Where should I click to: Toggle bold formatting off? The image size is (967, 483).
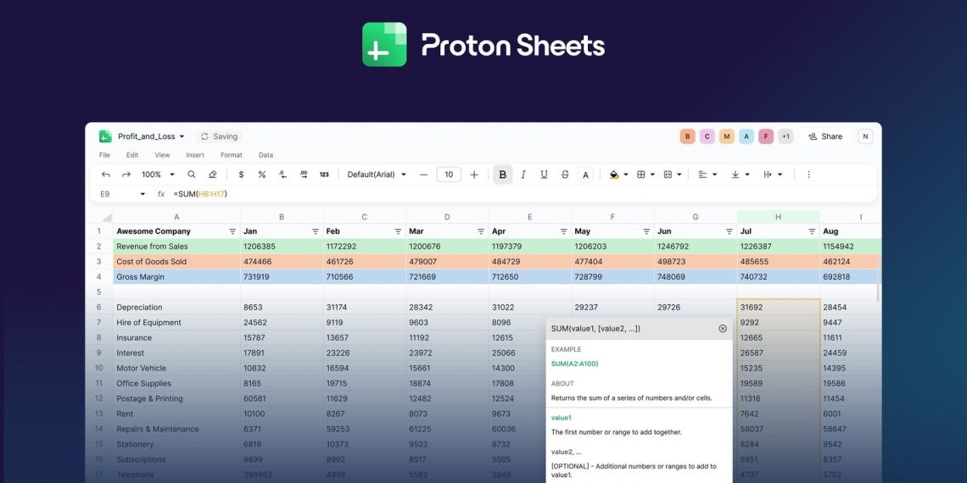(502, 175)
